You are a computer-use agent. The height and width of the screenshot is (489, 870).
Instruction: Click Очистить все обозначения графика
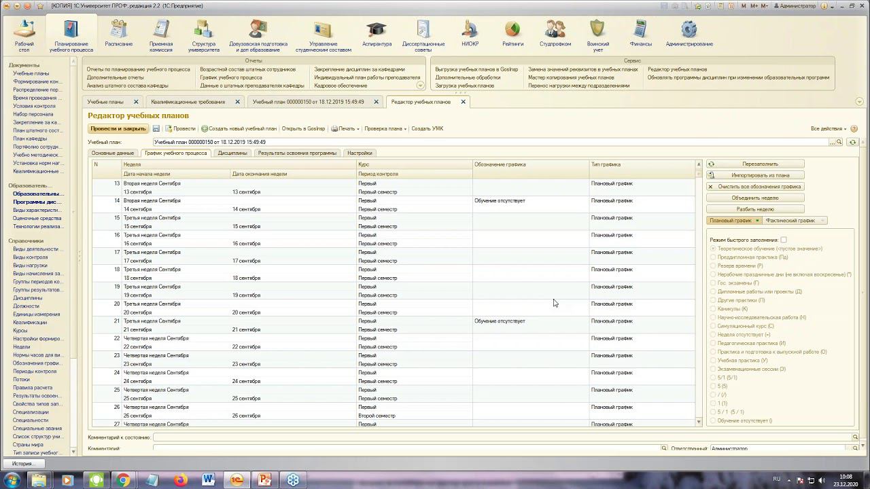point(755,186)
